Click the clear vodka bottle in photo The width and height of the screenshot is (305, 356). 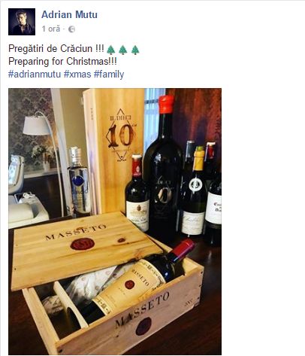(x=79, y=181)
